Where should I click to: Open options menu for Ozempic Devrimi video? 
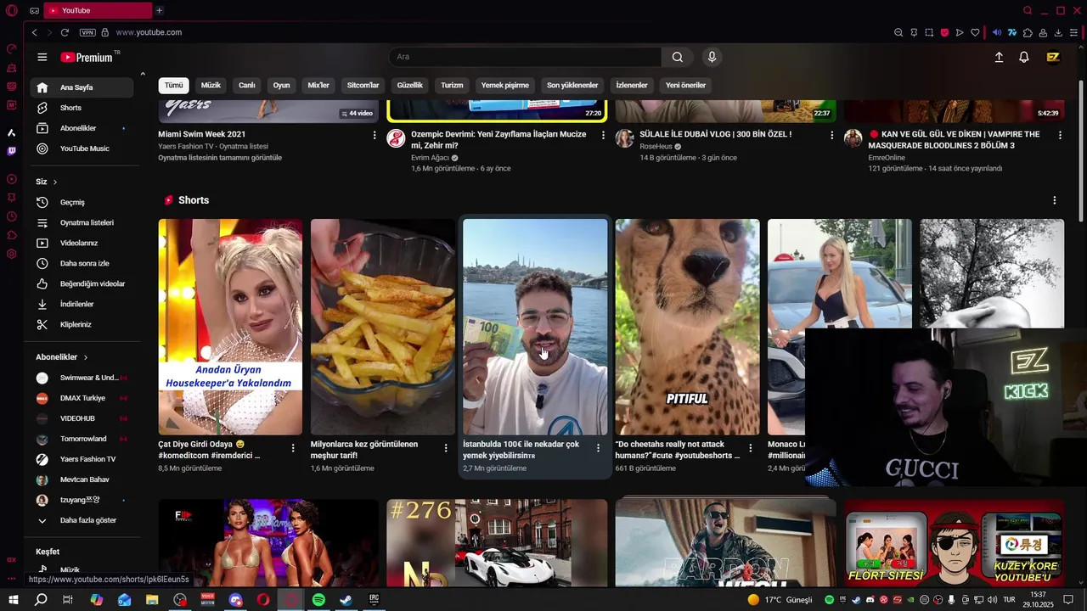tap(604, 135)
